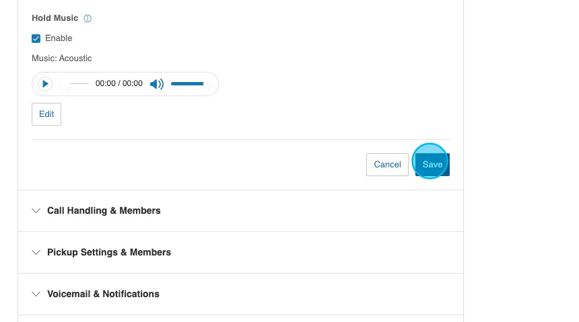This screenshot has width=579, height=322.
Task: Click the Edit hold music button
Action: coord(46,114)
